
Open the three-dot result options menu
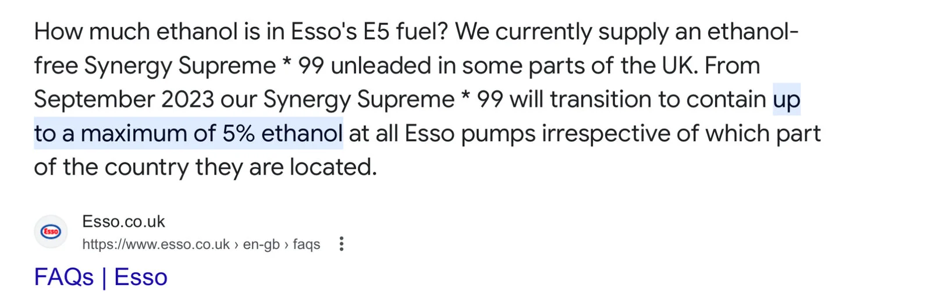pos(342,244)
